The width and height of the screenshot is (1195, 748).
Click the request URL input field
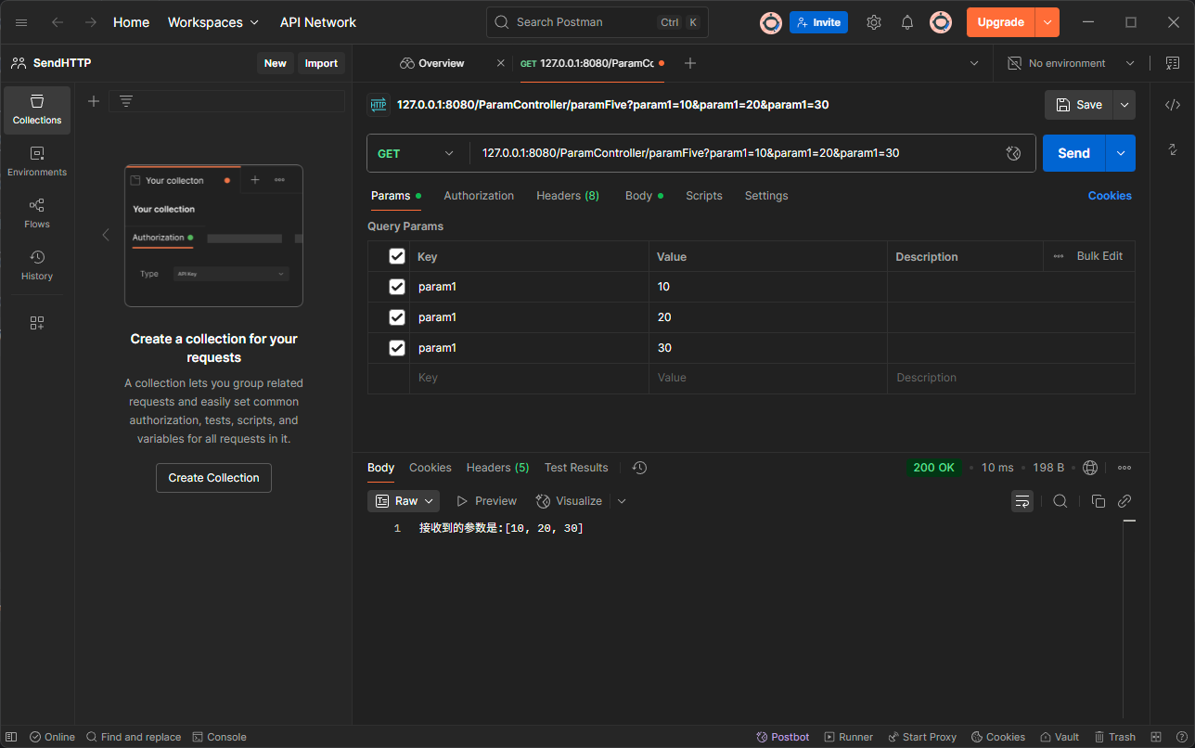(x=738, y=153)
